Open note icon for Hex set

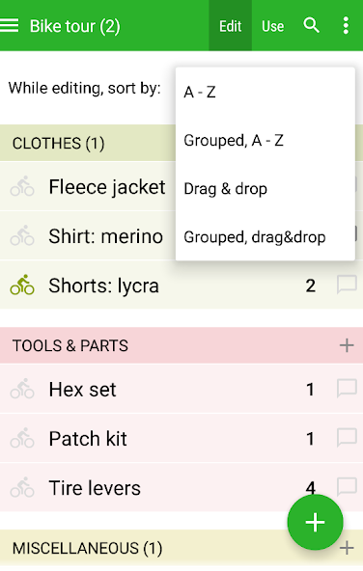tap(347, 389)
